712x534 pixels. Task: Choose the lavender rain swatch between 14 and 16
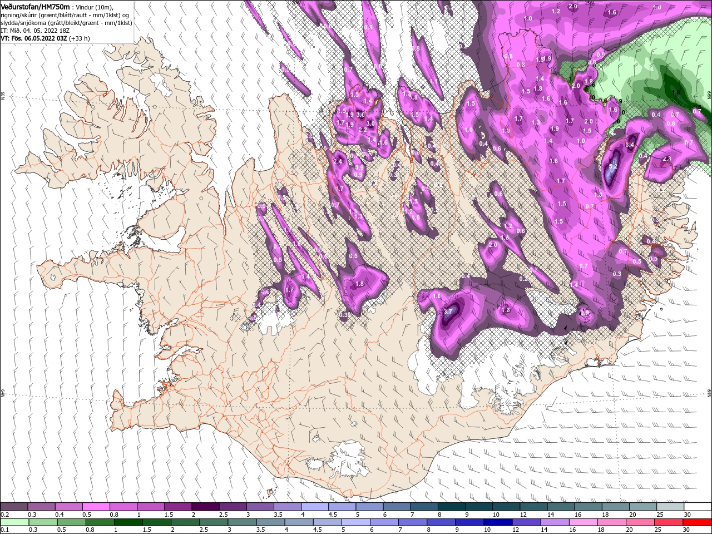(555, 522)
